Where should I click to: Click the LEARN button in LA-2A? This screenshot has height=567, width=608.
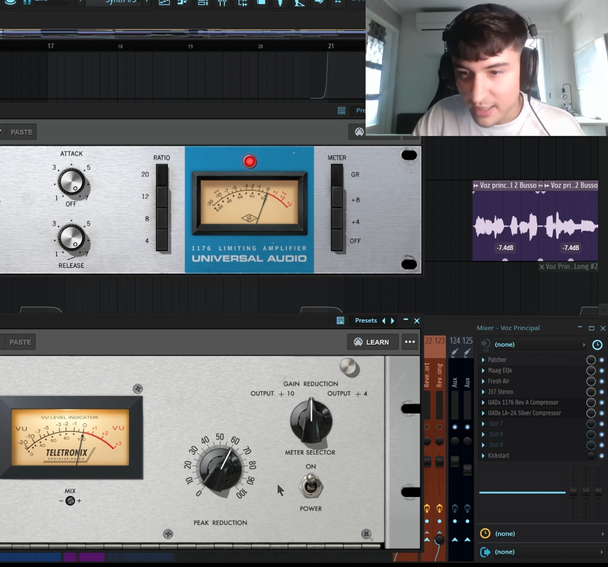[372, 342]
